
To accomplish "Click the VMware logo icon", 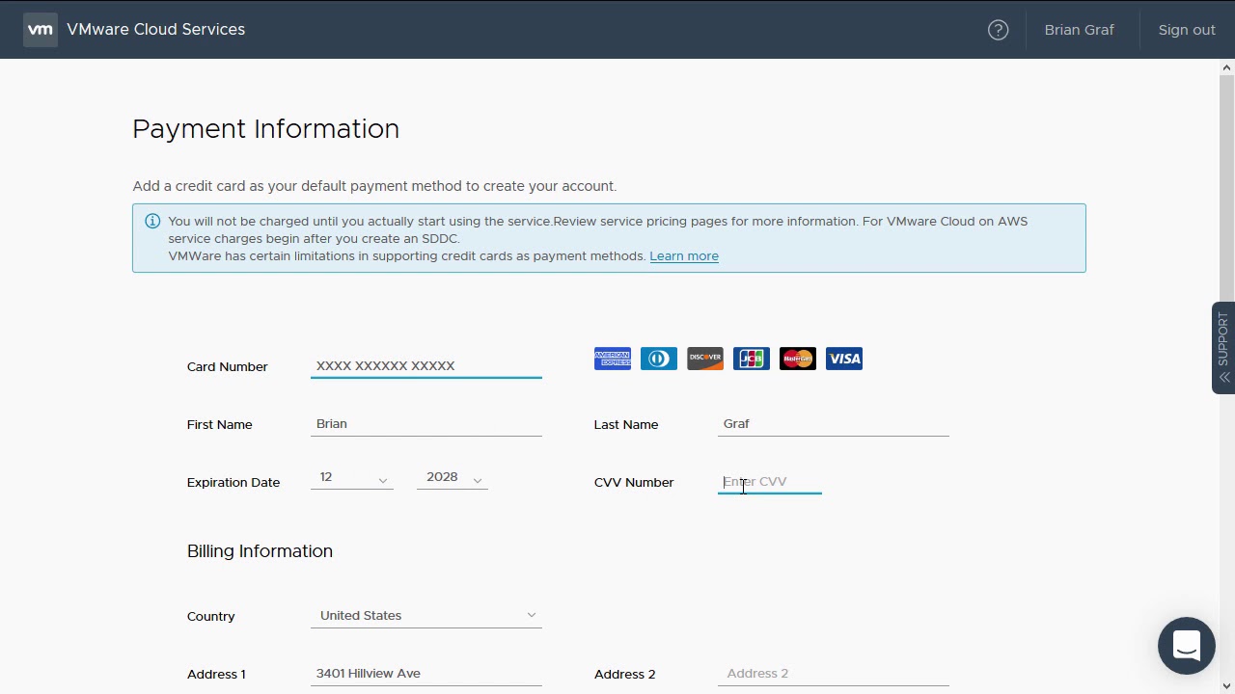I will pyautogui.click(x=40, y=30).
